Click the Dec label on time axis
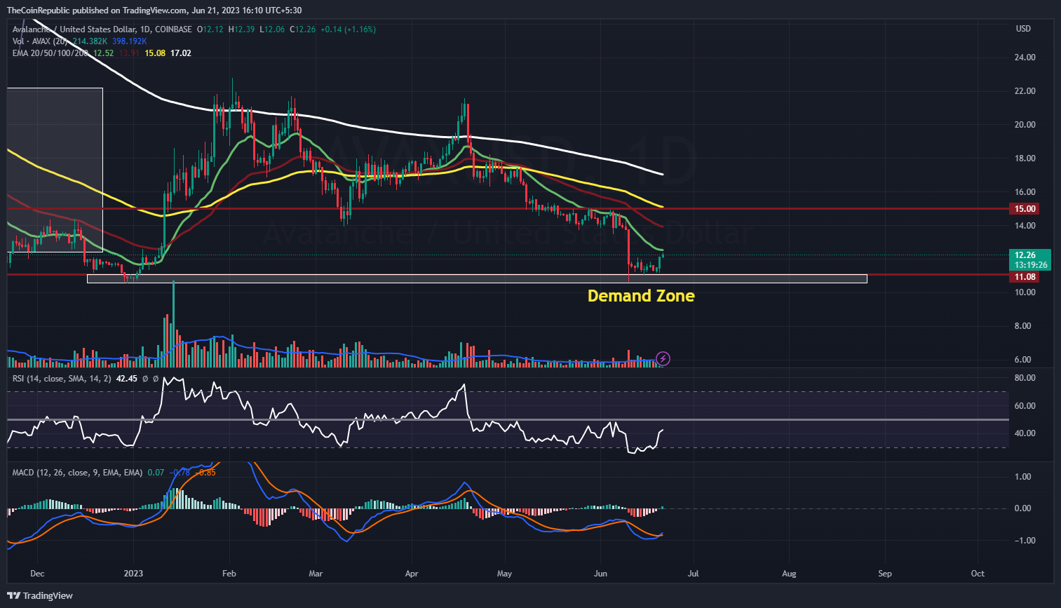 click(x=37, y=574)
